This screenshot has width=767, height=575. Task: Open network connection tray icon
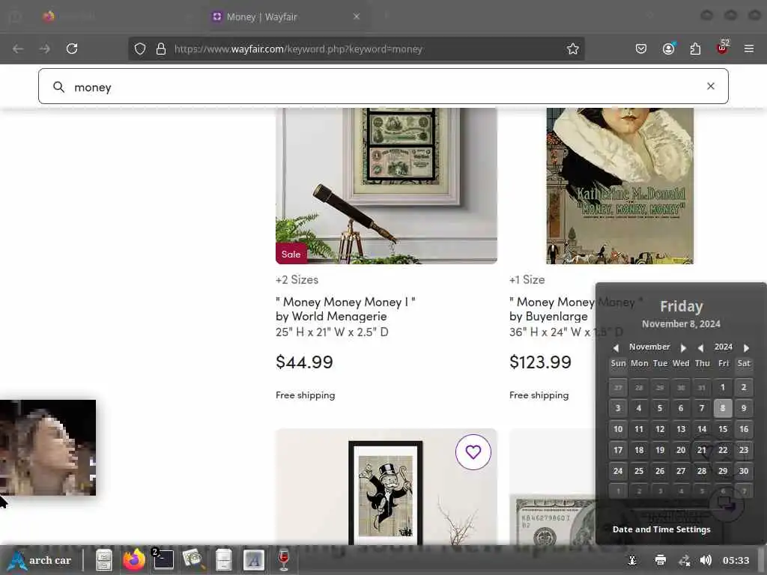coord(685,560)
